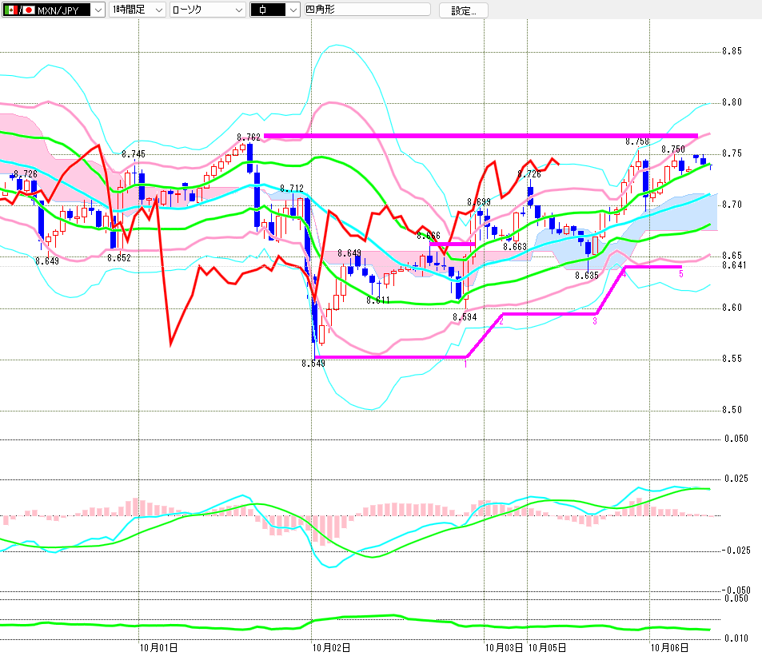Viewport: 762px width, 656px height.
Task: Select wave marker number 1 on chart
Action: pyautogui.click(x=465, y=364)
